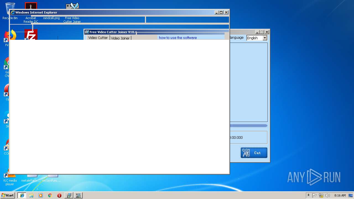Viewport: 354px width, 199px height.
Task: Launch Google Chrome from the taskbar
Action: (50, 195)
